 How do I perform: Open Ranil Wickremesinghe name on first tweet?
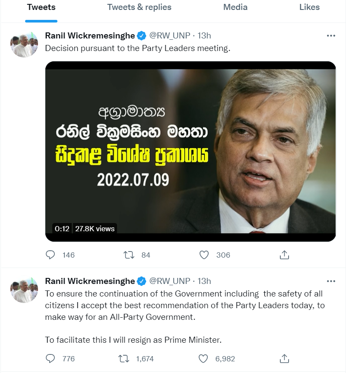pyautogui.click(x=90, y=36)
